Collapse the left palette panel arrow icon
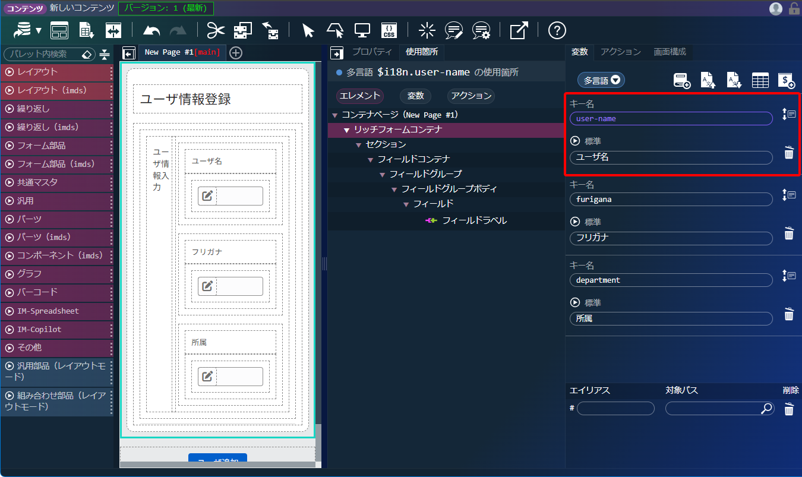 (129, 53)
